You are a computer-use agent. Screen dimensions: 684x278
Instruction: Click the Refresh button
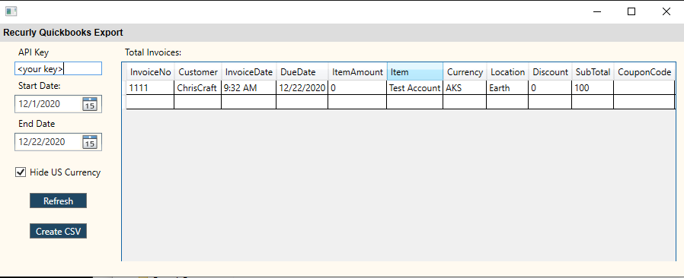[58, 201]
